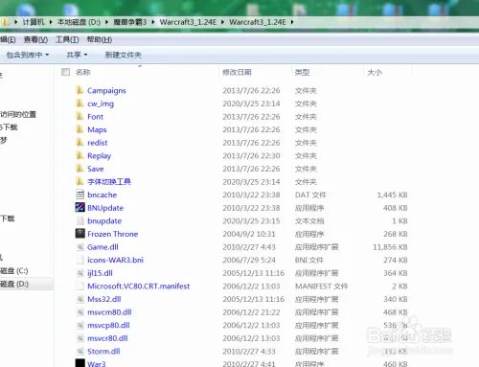The image size is (479, 367).
Task: Click the msvcr80.dll file icon
Action: click(x=80, y=338)
